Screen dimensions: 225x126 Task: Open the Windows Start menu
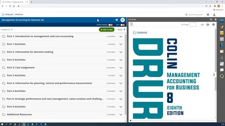point(2,124)
